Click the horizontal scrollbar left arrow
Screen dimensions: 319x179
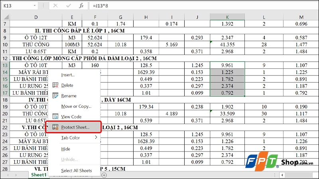point(282,175)
